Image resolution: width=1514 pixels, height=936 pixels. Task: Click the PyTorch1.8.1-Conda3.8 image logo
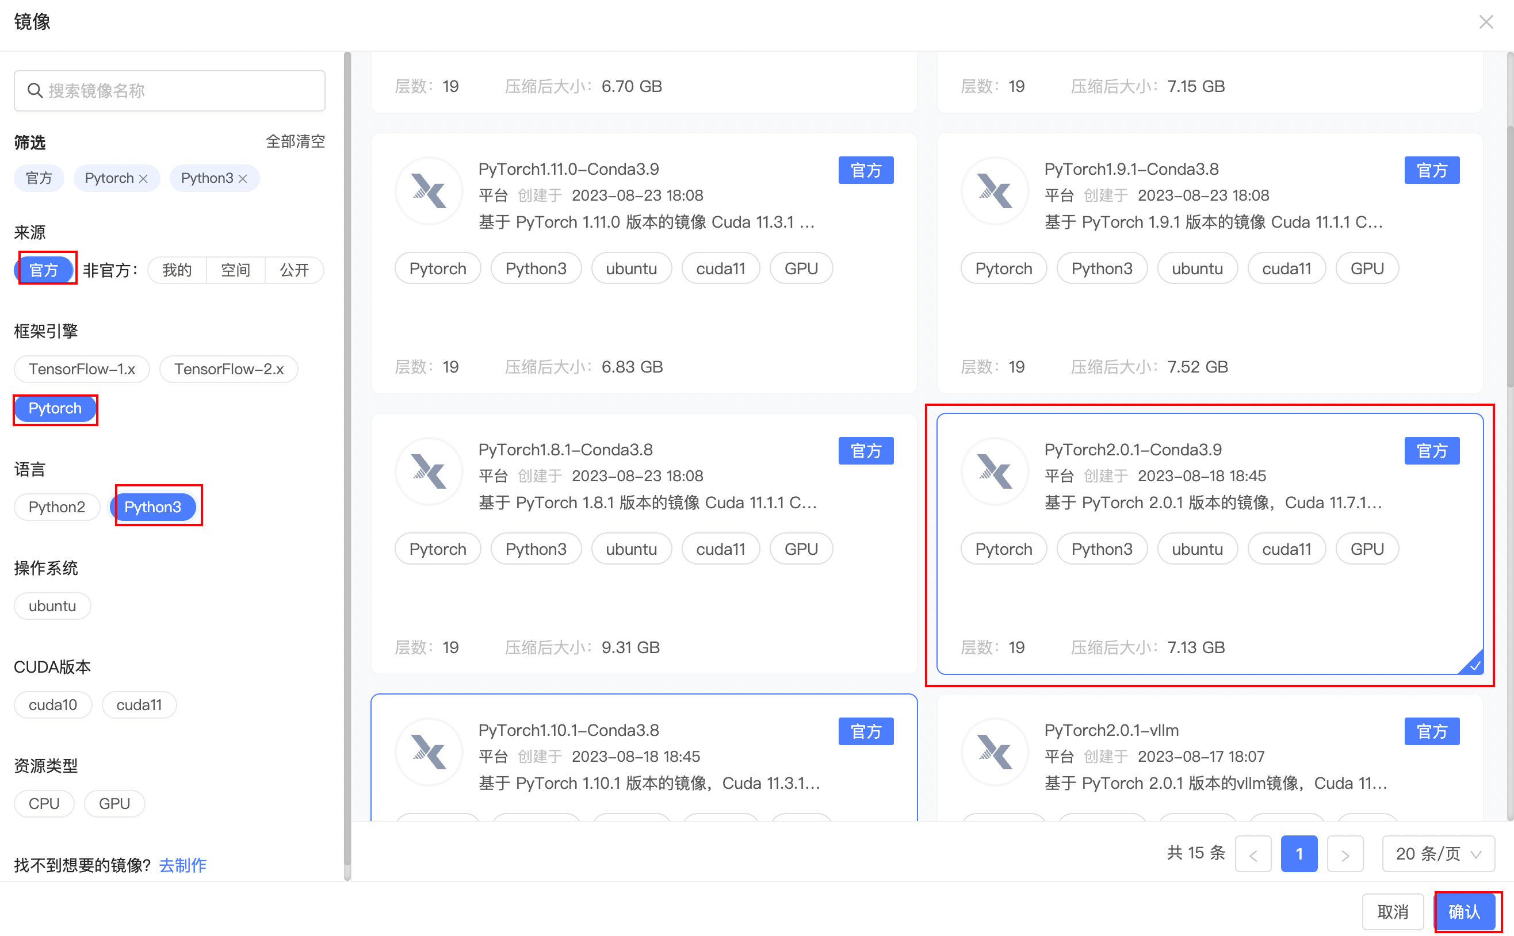point(429,471)
